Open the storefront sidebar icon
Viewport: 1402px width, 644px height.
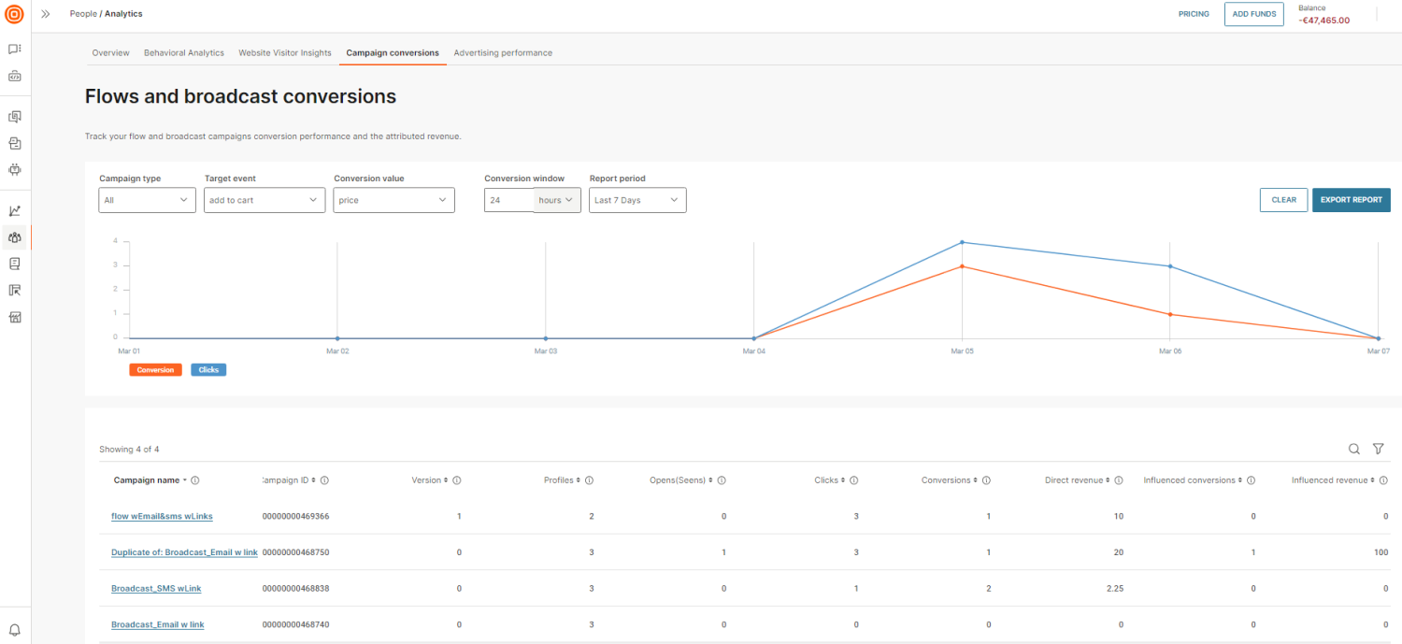tap(15, 317)
